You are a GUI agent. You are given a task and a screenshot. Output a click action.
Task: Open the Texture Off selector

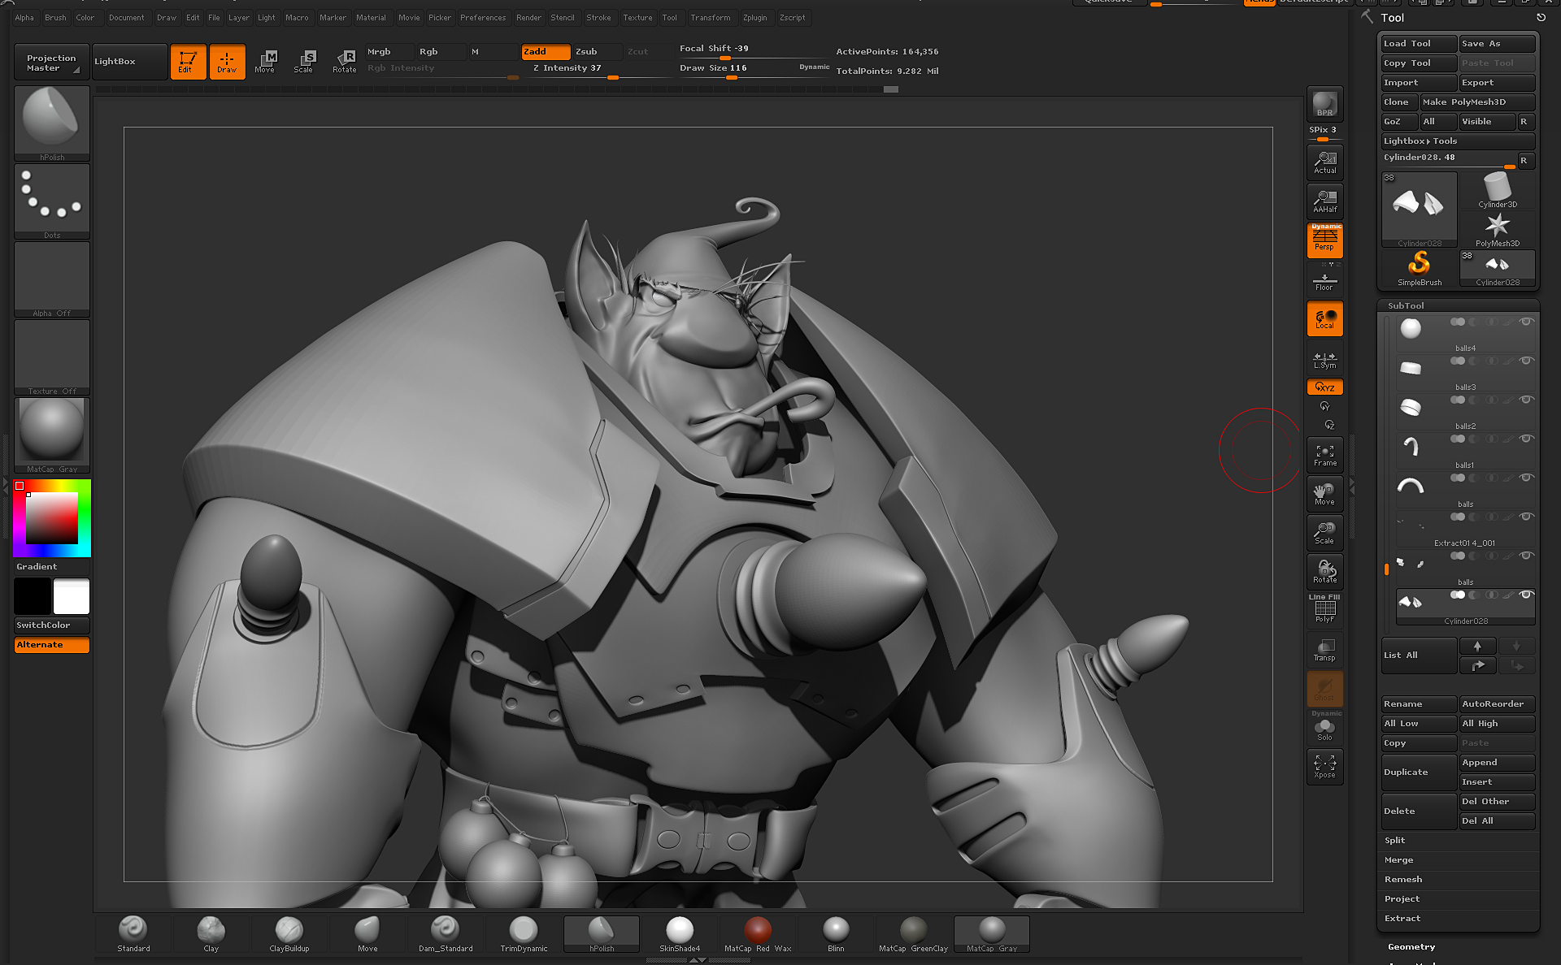(x=52, y=357)
